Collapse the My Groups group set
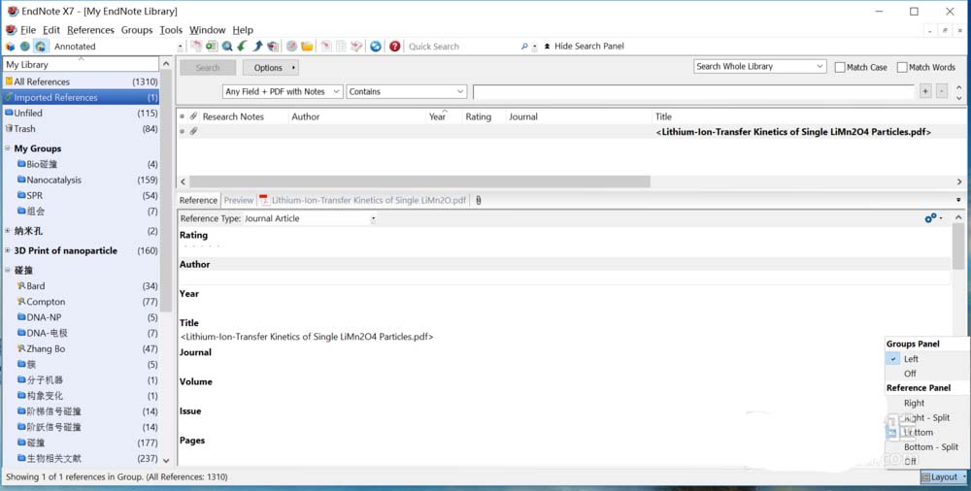The height and width of the screenshot is (491, 971). (8, 148)
